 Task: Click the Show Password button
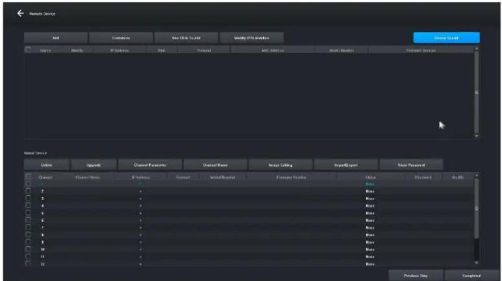411,165
